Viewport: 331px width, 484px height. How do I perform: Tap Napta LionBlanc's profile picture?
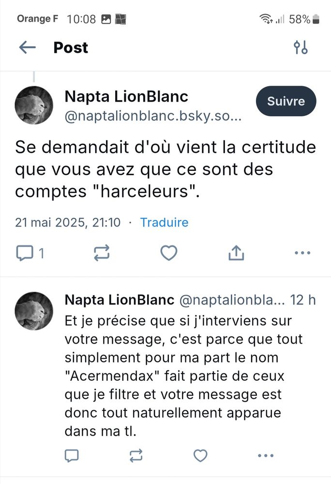click(34, 105)
